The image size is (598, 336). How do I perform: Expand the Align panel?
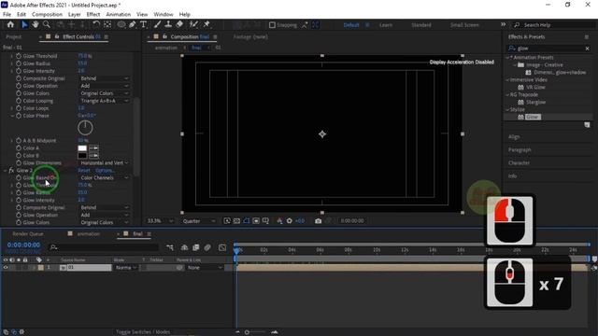pos(514,137)
